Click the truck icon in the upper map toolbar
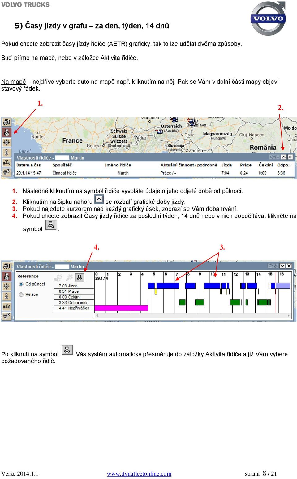The image size is (297, 479). 6,122
